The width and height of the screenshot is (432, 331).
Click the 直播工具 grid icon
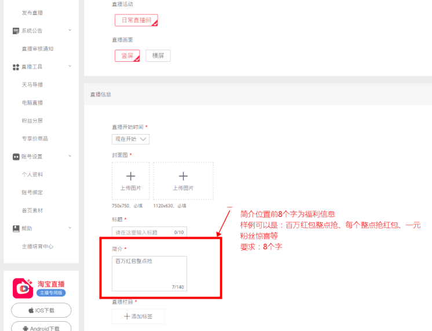tap(16, 67)
